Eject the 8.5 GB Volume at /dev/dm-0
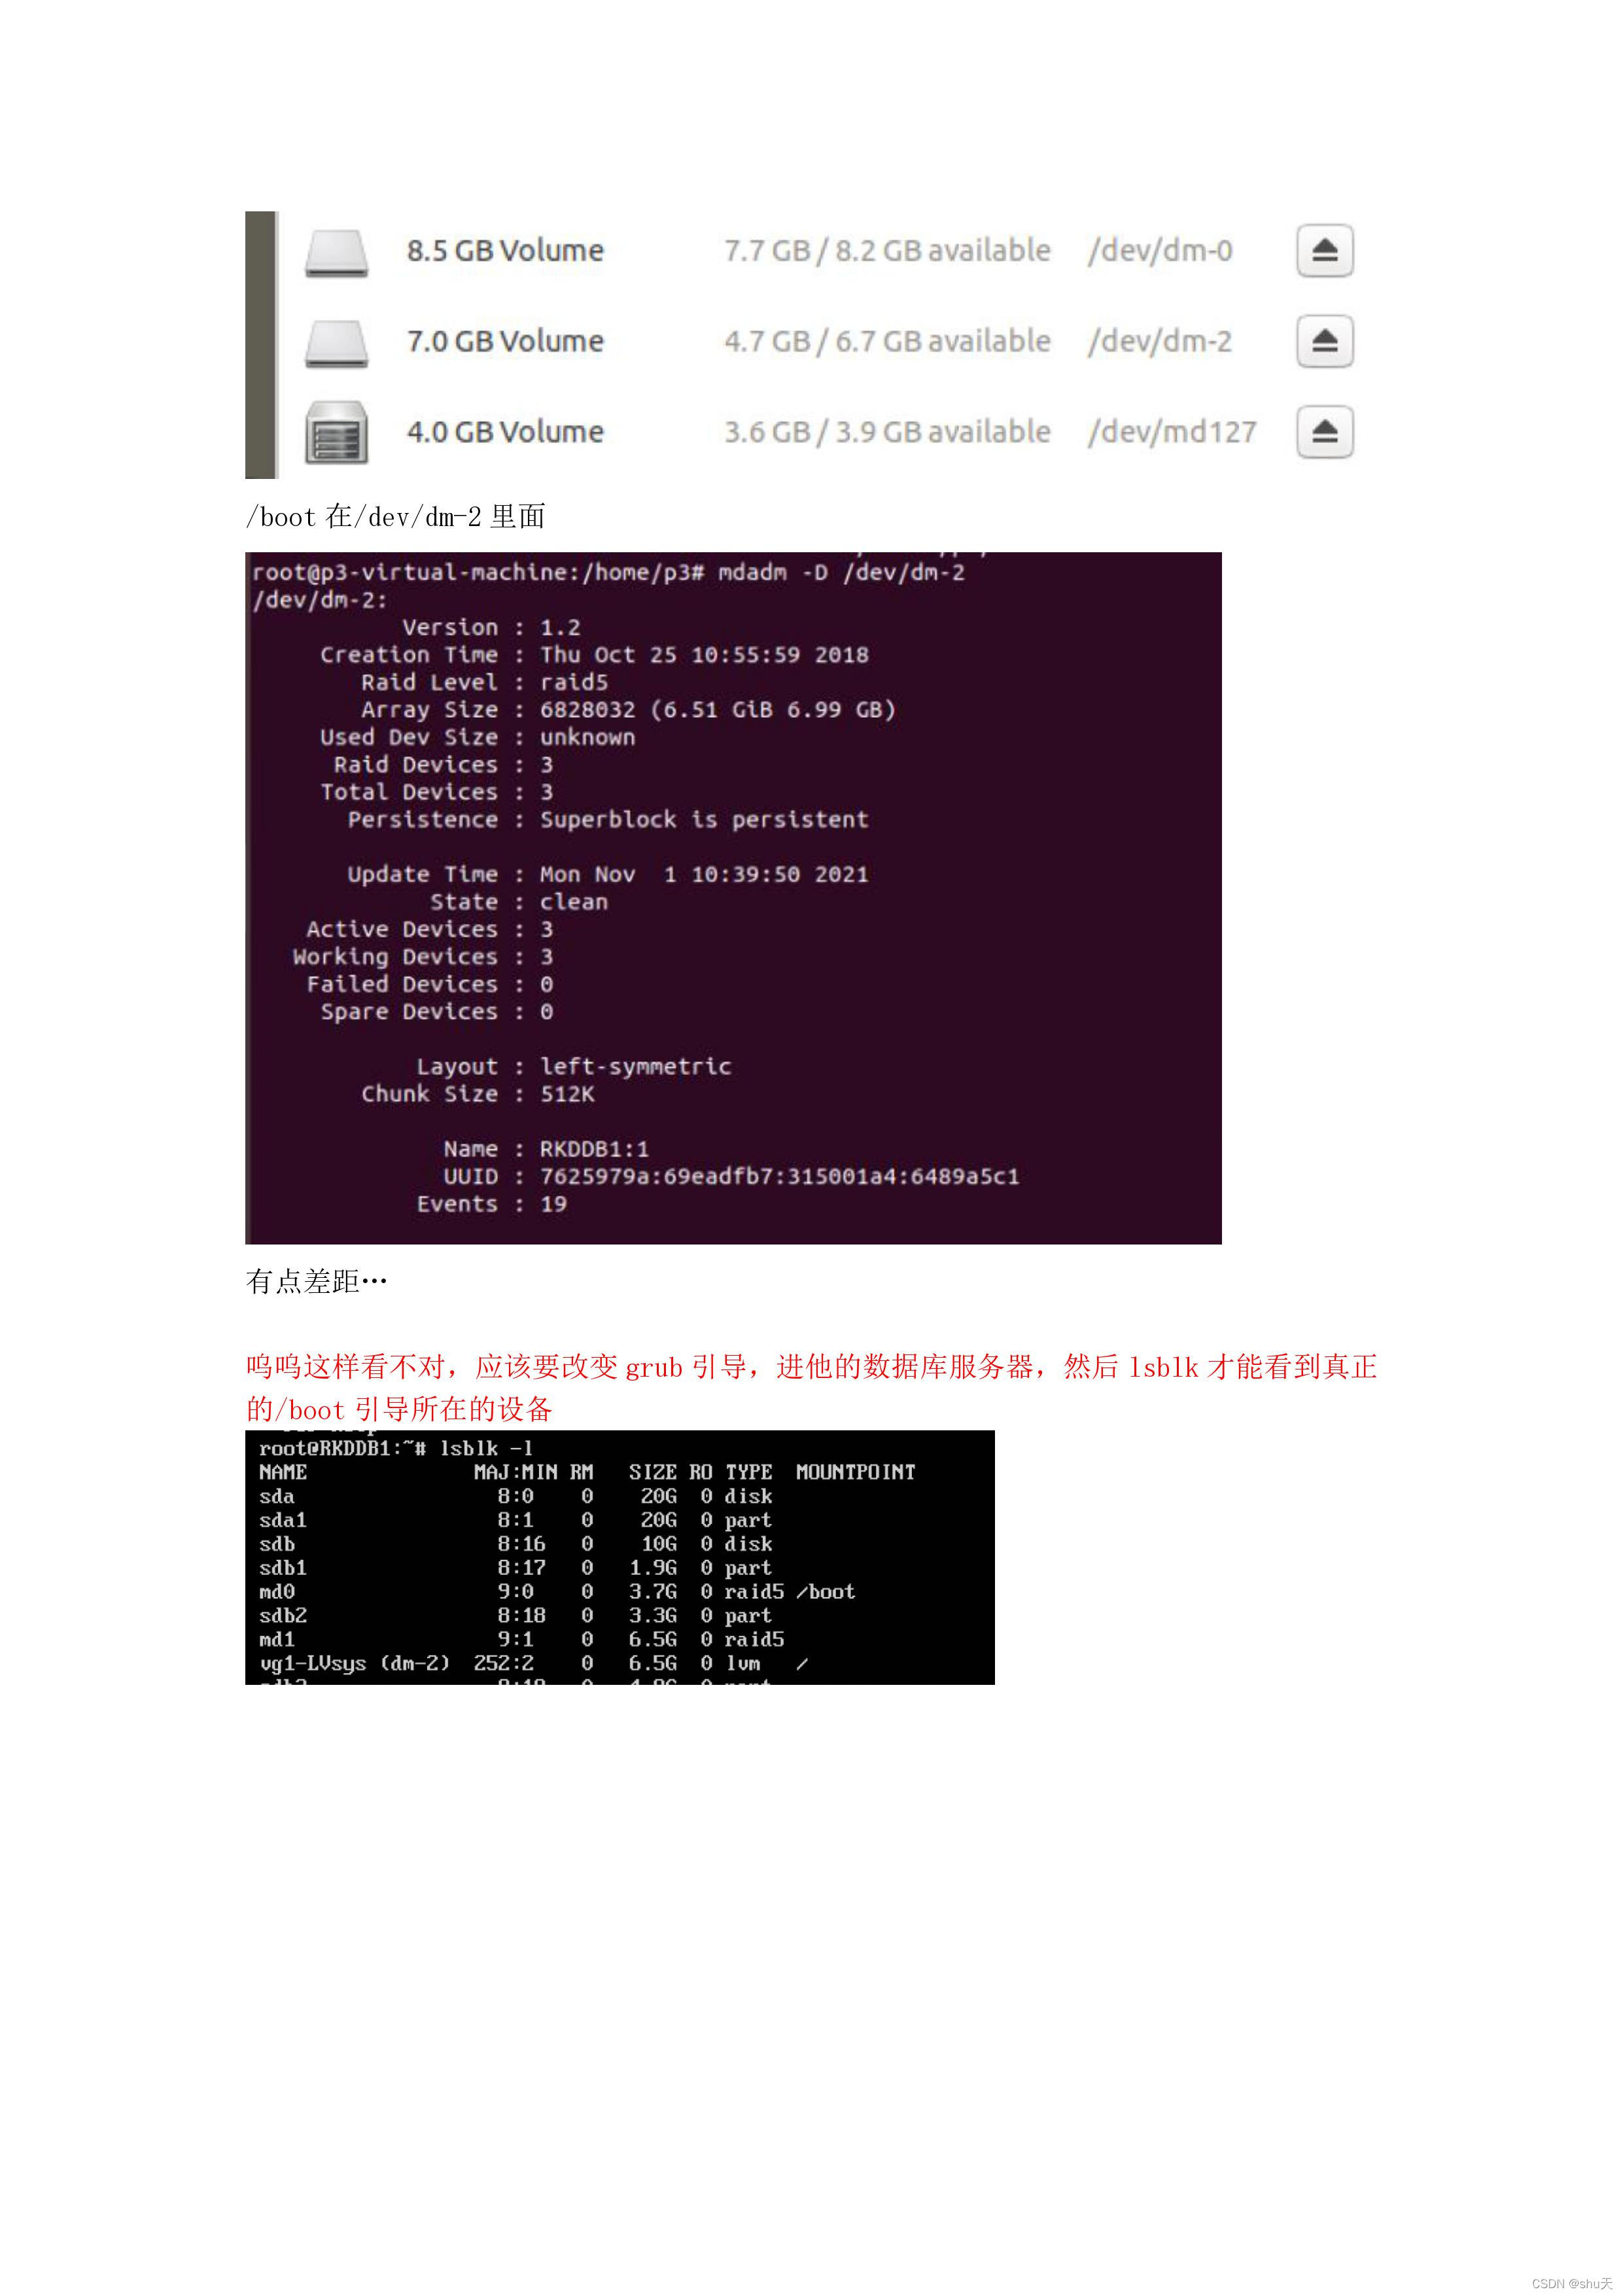The image size is (1623, 2296). pos(1324,250)
